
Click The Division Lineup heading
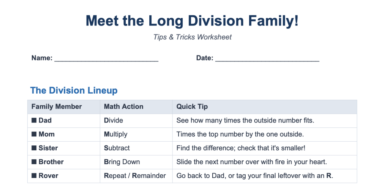[x=74, y=90]
